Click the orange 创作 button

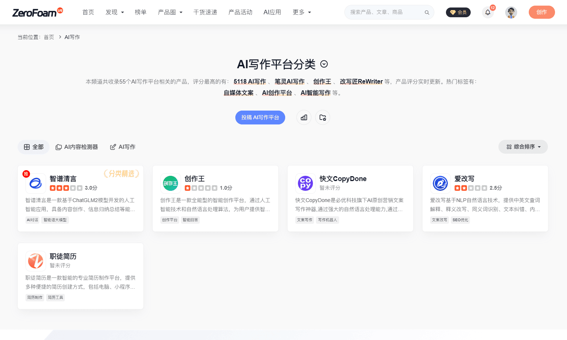pyautogui.click(x=542, y=12)
